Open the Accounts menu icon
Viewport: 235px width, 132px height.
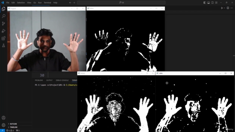coord(3,118)
